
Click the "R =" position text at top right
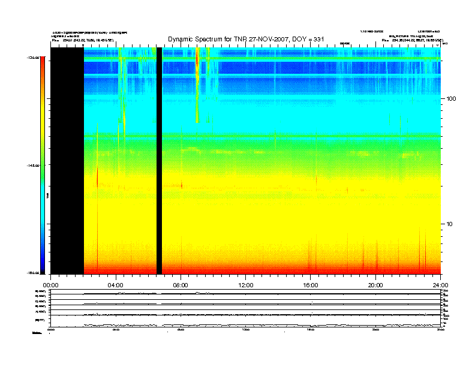pyautogui.click(x=412, y=40)
